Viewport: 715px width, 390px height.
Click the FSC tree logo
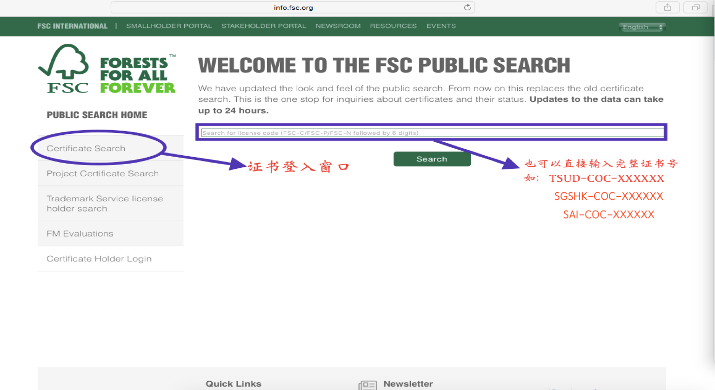tap(64, 69)
